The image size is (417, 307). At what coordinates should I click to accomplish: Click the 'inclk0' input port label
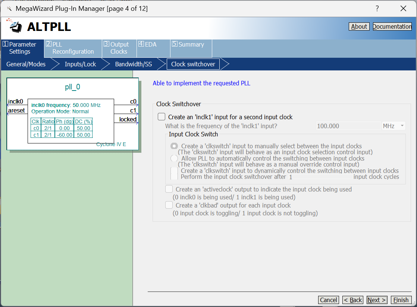16,101
